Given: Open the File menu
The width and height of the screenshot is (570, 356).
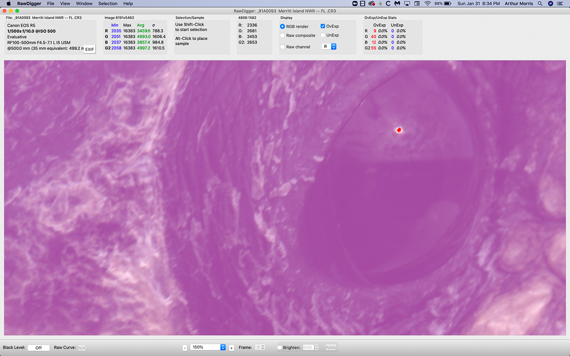Looking at the screenshot, I should (x=50, y=3).
